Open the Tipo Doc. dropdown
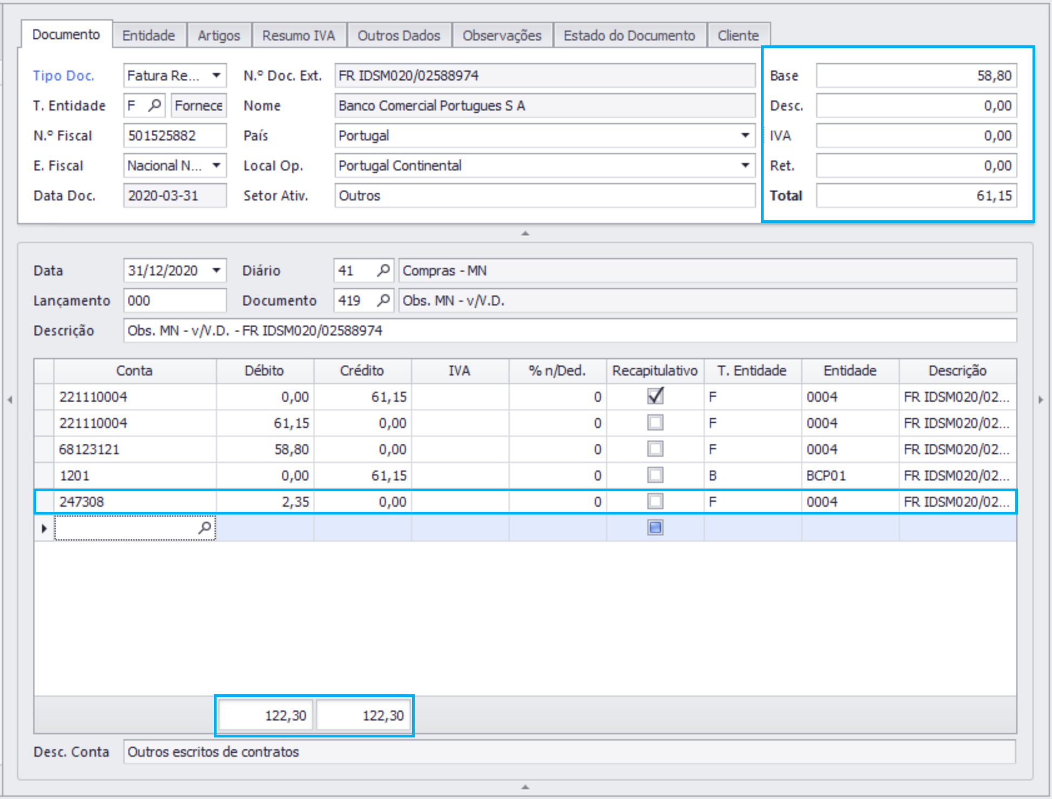This screenshot has width=1052, height=799. coord(216,76)
